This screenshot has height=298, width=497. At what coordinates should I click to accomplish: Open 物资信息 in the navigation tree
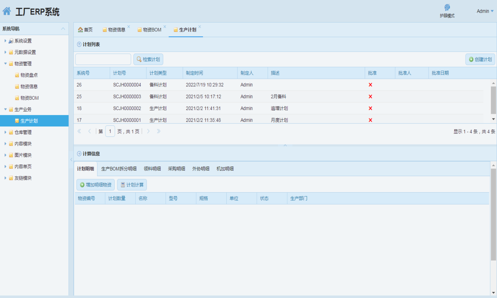coord(29,87)
